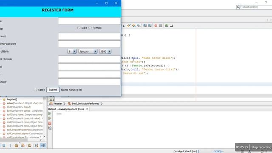
Task: Click sort by name icon in Navigator
Action: pyautogui.click(x=37, y=145)
